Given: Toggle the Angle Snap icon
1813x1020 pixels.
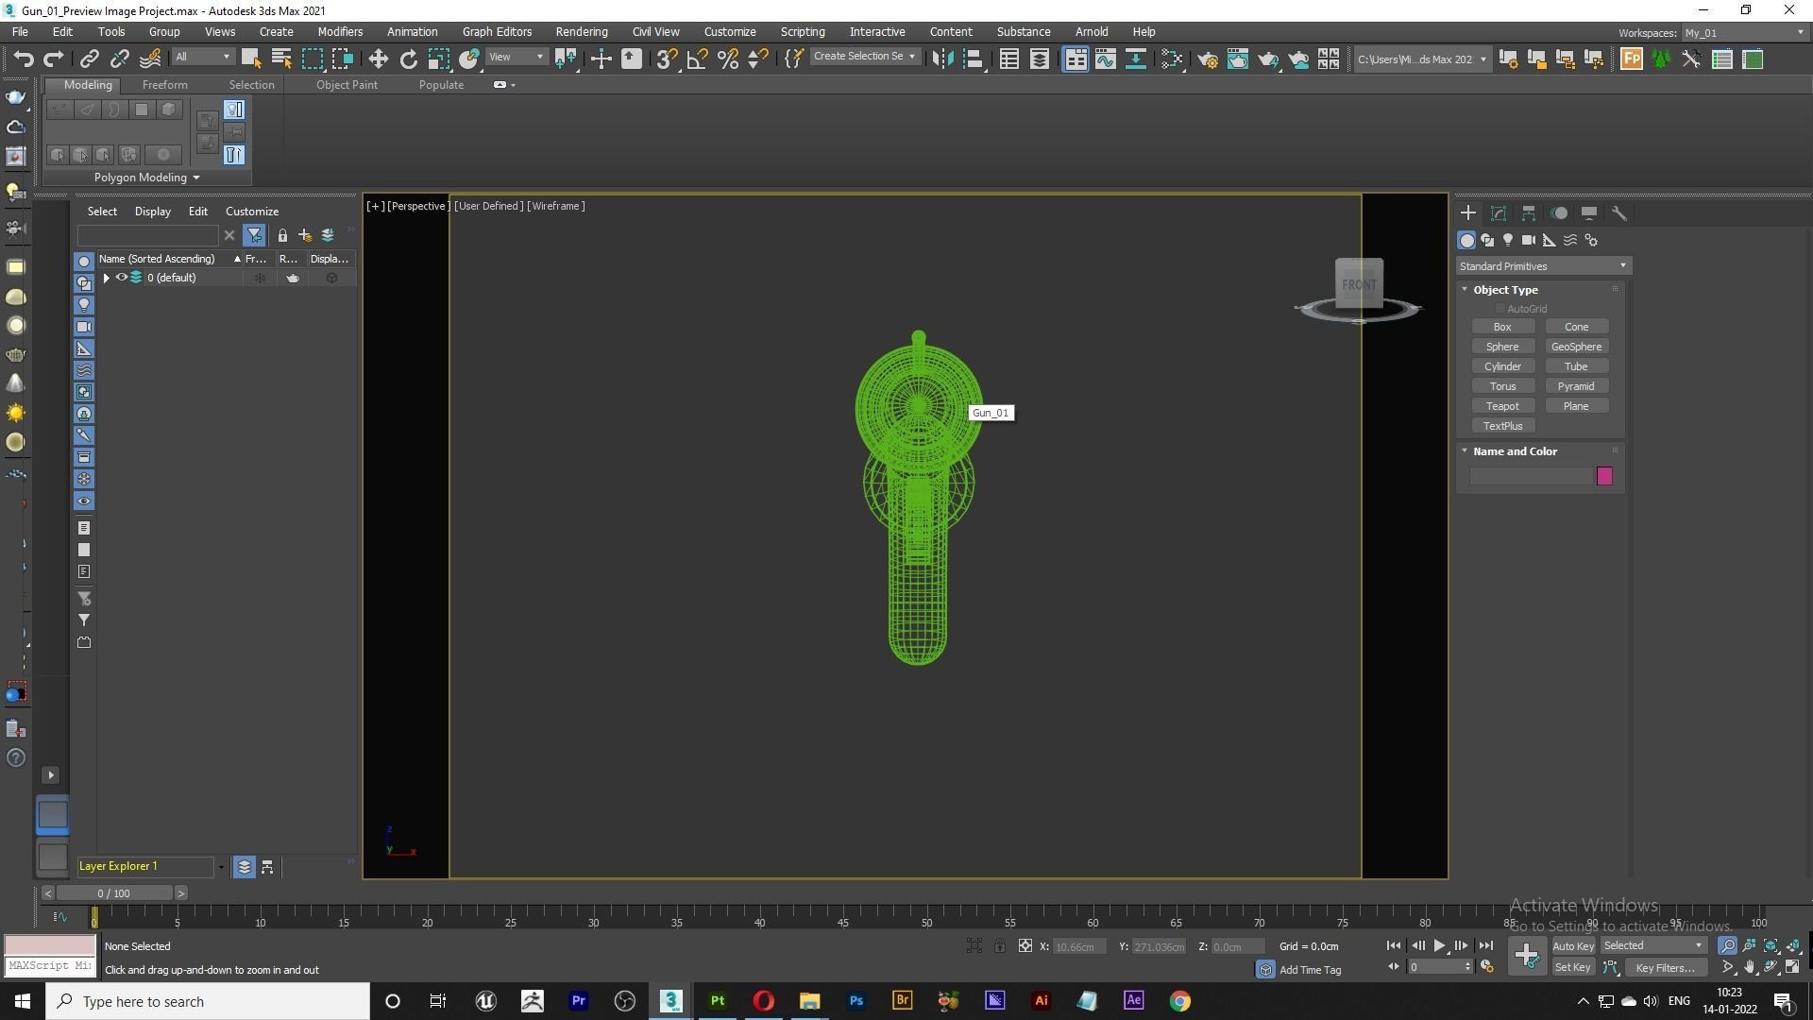Looking at the screenshot, I should (x=698, y=59).
